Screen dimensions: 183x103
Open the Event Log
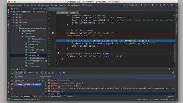169,96
